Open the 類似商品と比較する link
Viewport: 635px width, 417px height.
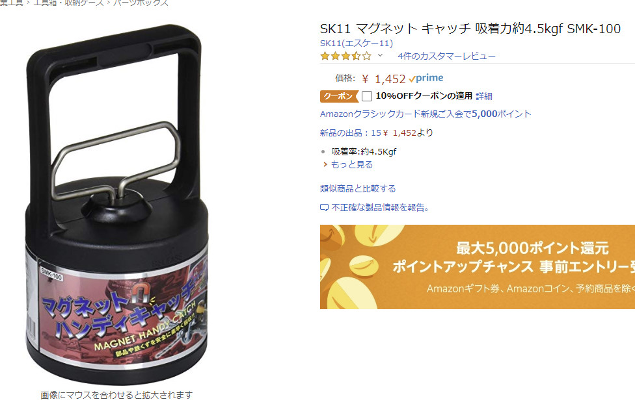pos(358,188)
